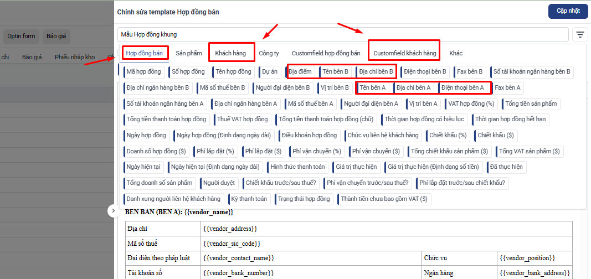Select the Khách hàng tab
Screen dimensions: 591x279
(x=230, y=54)
